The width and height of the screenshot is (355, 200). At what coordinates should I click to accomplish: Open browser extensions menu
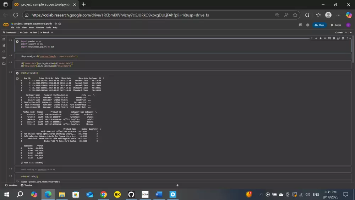point(307,15)
